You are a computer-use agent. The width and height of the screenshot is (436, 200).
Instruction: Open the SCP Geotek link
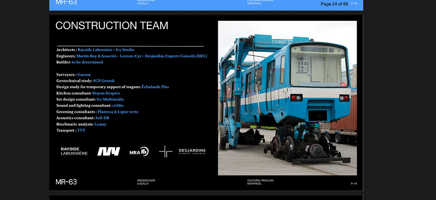[104, 81]
